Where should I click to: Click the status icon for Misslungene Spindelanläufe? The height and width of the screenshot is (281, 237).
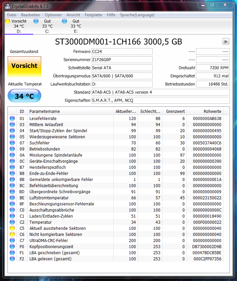[12, 155]
